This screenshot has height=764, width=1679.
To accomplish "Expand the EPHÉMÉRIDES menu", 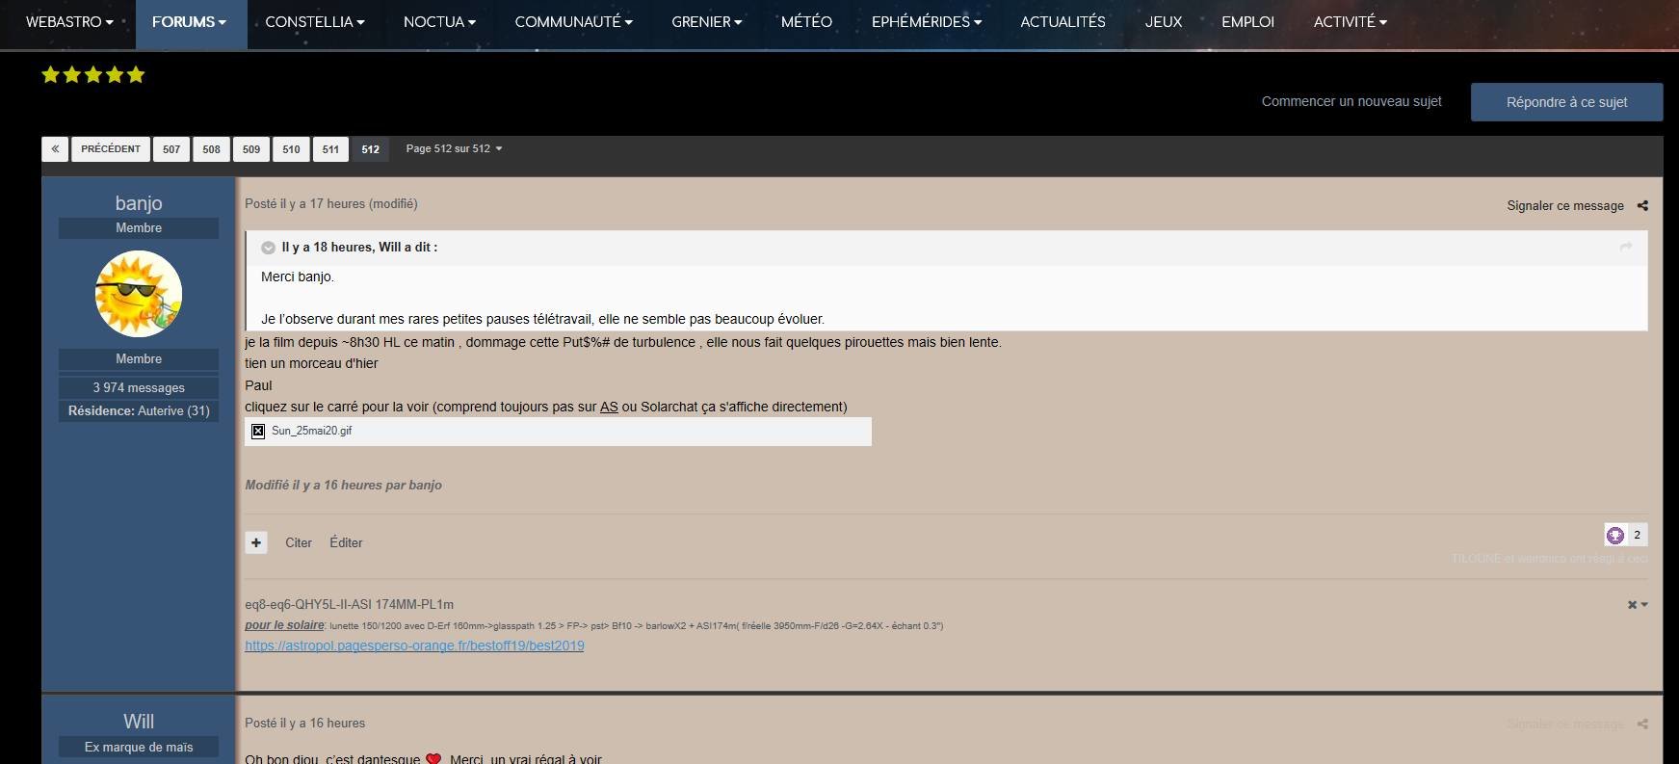I will (x=927, y=22).
